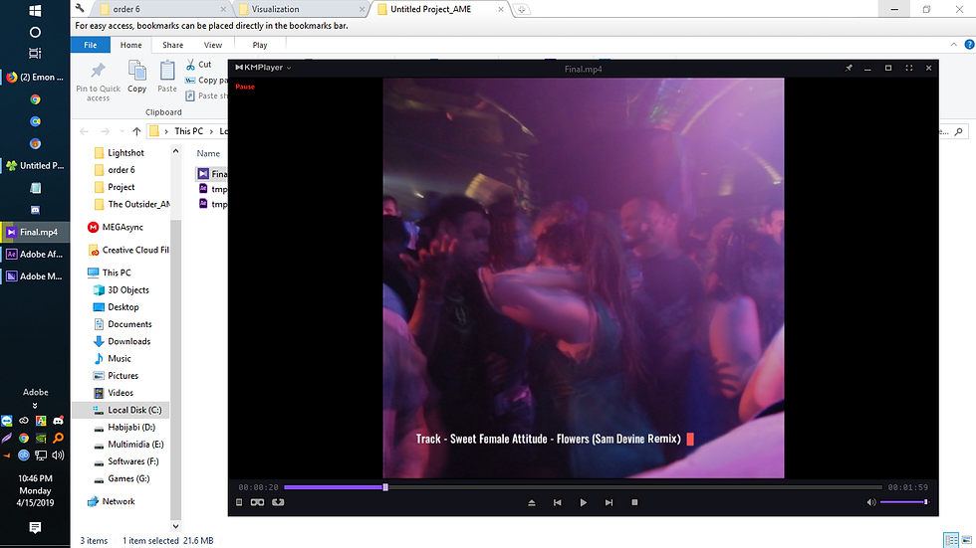Click navigation pane scroll-down arrow
The image size is (976, 548).
(x=175, y=526)
